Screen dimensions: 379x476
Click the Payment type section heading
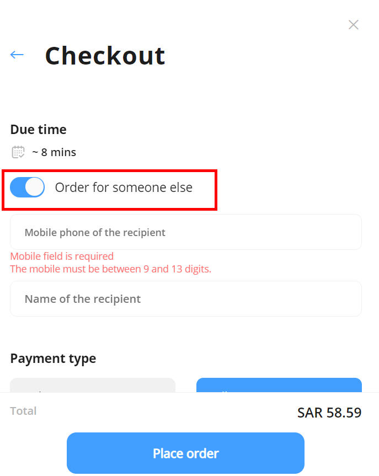click(x=53, y=359)
